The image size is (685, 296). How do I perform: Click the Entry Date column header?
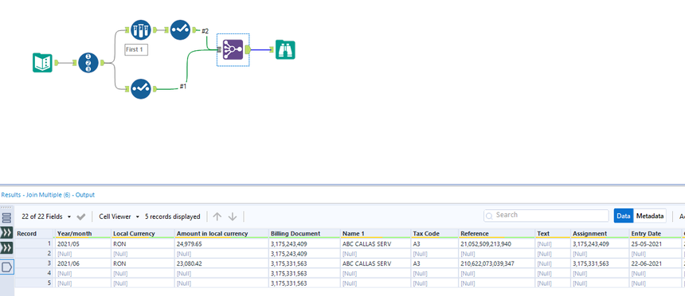pos(655,234)
